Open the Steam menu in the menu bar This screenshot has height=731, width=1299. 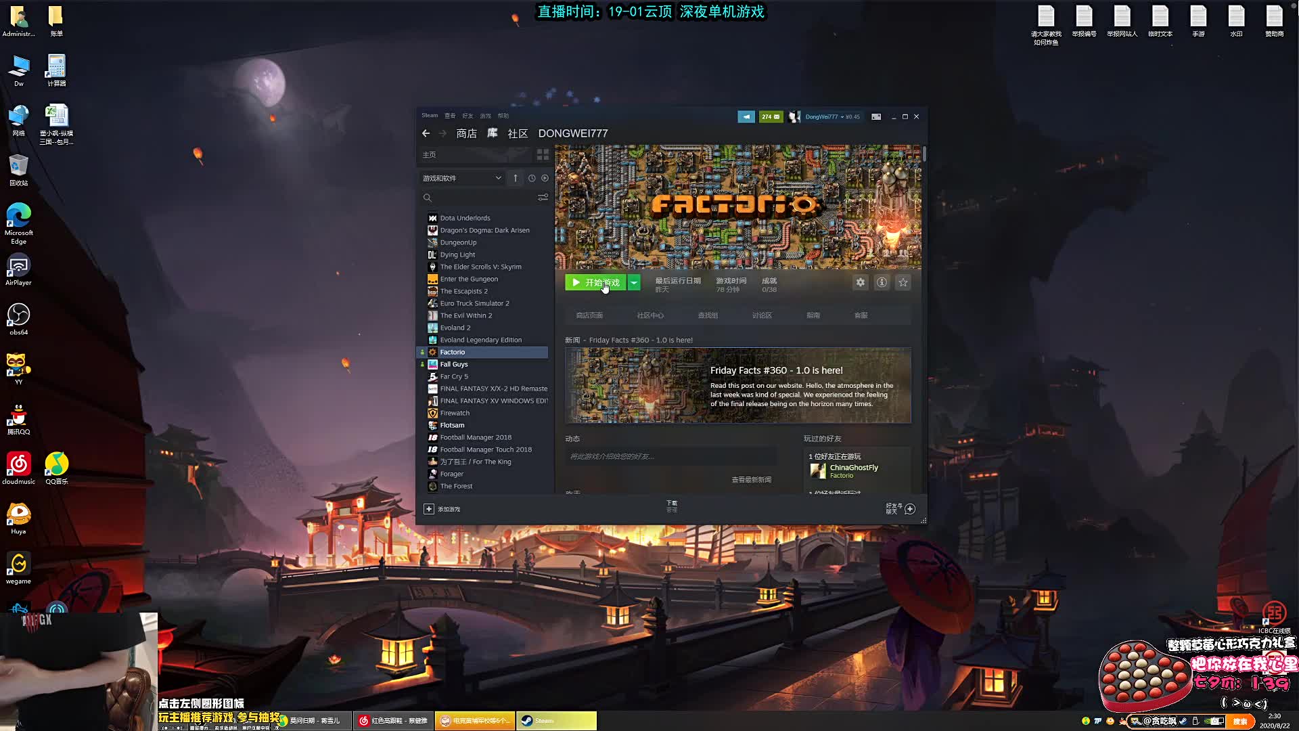click(x=430, y=116)
